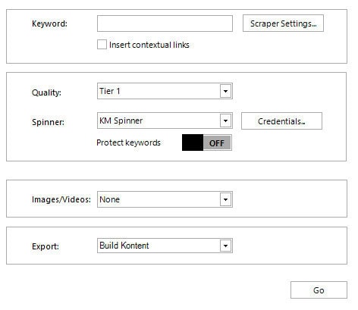358x310 pixels.
Task: Start the process with the Go button
Action: 319,290
